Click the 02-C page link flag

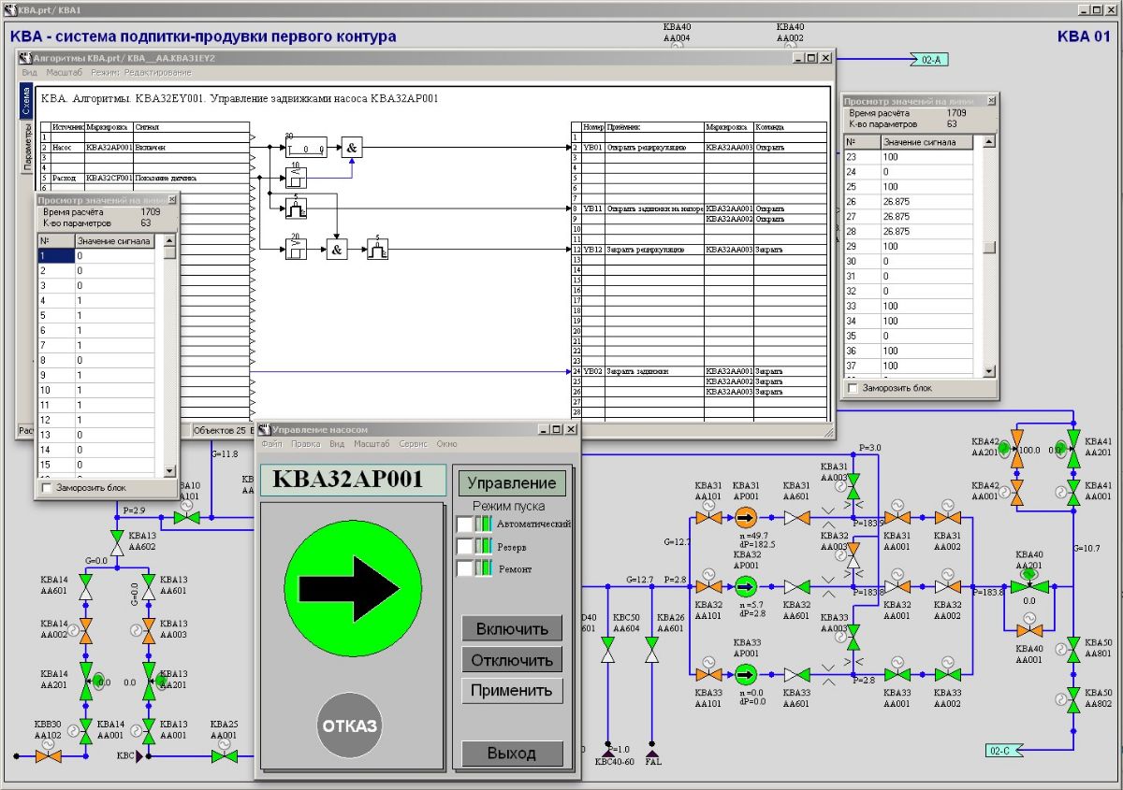pos(1001,750)
